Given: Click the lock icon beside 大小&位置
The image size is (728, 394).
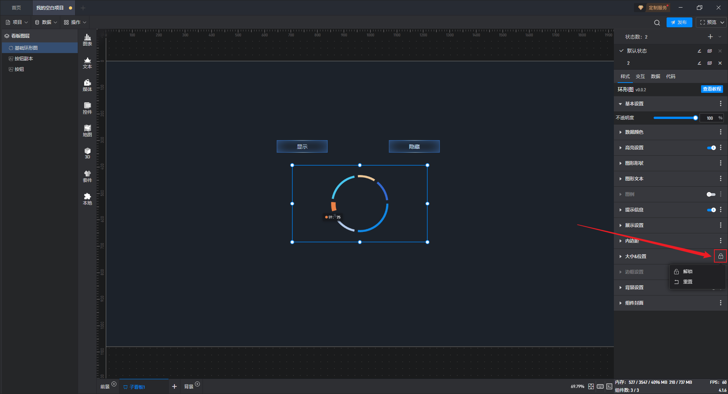Looking at the screenshot, I should pyautogui.click(x=720, y=256).
